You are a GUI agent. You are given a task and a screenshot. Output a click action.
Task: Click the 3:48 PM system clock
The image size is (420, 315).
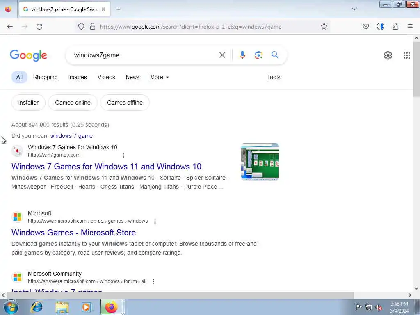[x=399, y=304]
